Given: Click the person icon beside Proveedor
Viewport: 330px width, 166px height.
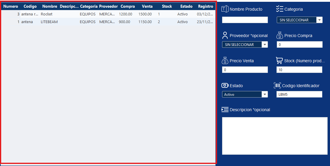Looking at the screenshot, I should [225, 36].
